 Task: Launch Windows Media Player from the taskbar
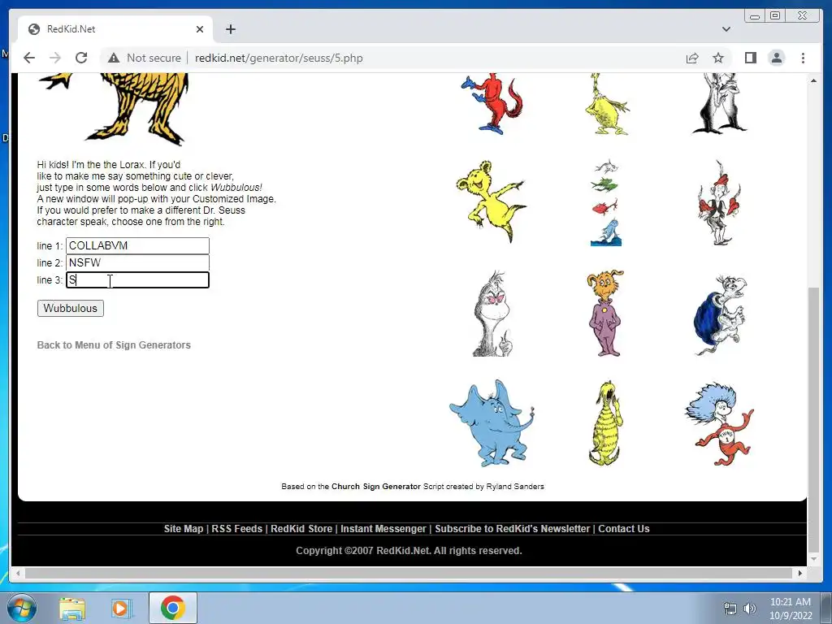[120, 608]
